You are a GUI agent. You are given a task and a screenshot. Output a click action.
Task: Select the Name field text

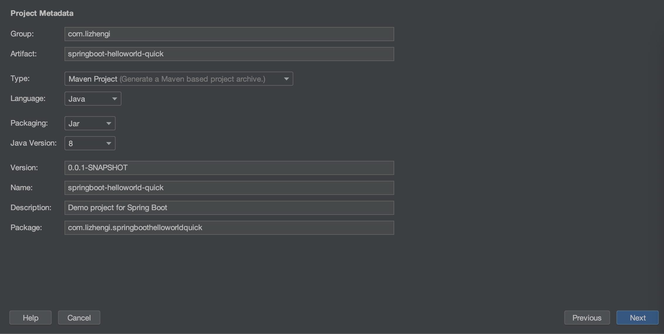tap(229, 188)
